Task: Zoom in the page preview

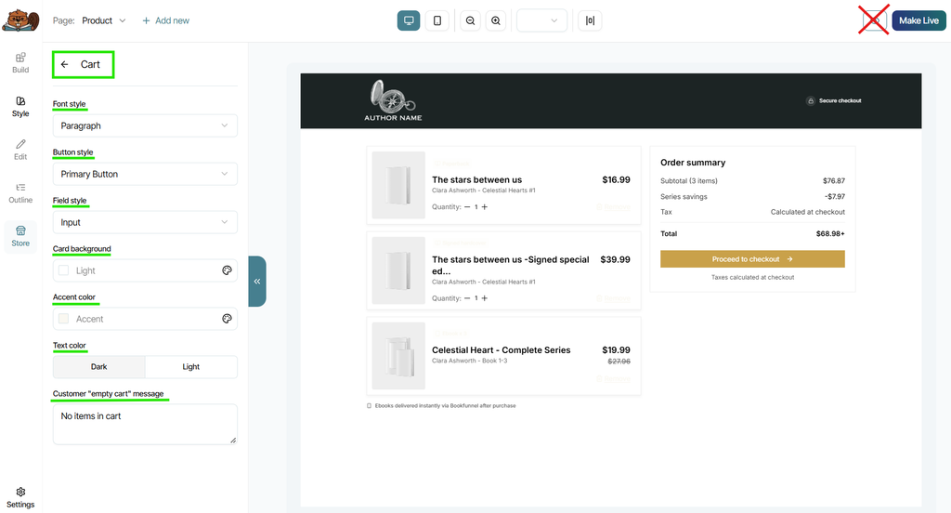Action: click(x=496, y=20)
